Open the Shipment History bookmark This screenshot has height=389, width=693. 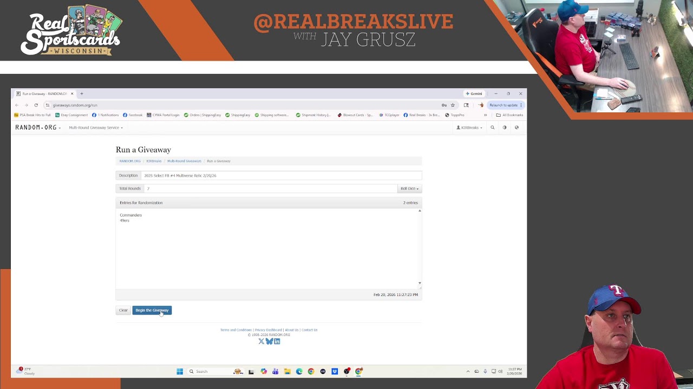(313, 115)
